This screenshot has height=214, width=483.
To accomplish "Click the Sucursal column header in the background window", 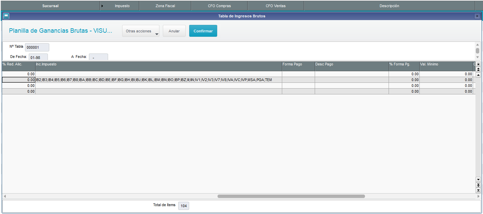I will pyautogui.click(x=50, y=6).
